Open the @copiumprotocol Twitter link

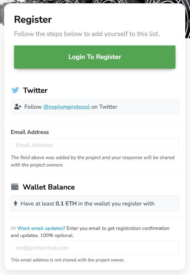click(67, 107)
